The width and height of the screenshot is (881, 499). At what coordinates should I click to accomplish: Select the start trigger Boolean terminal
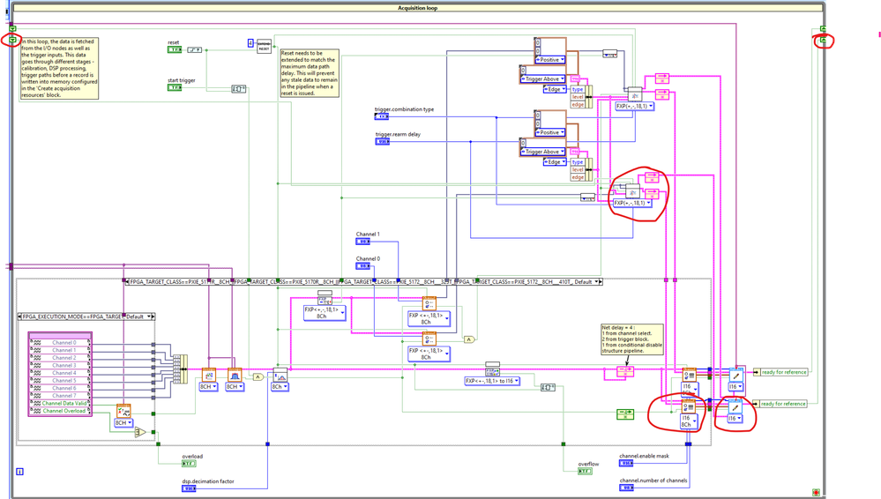175,87
